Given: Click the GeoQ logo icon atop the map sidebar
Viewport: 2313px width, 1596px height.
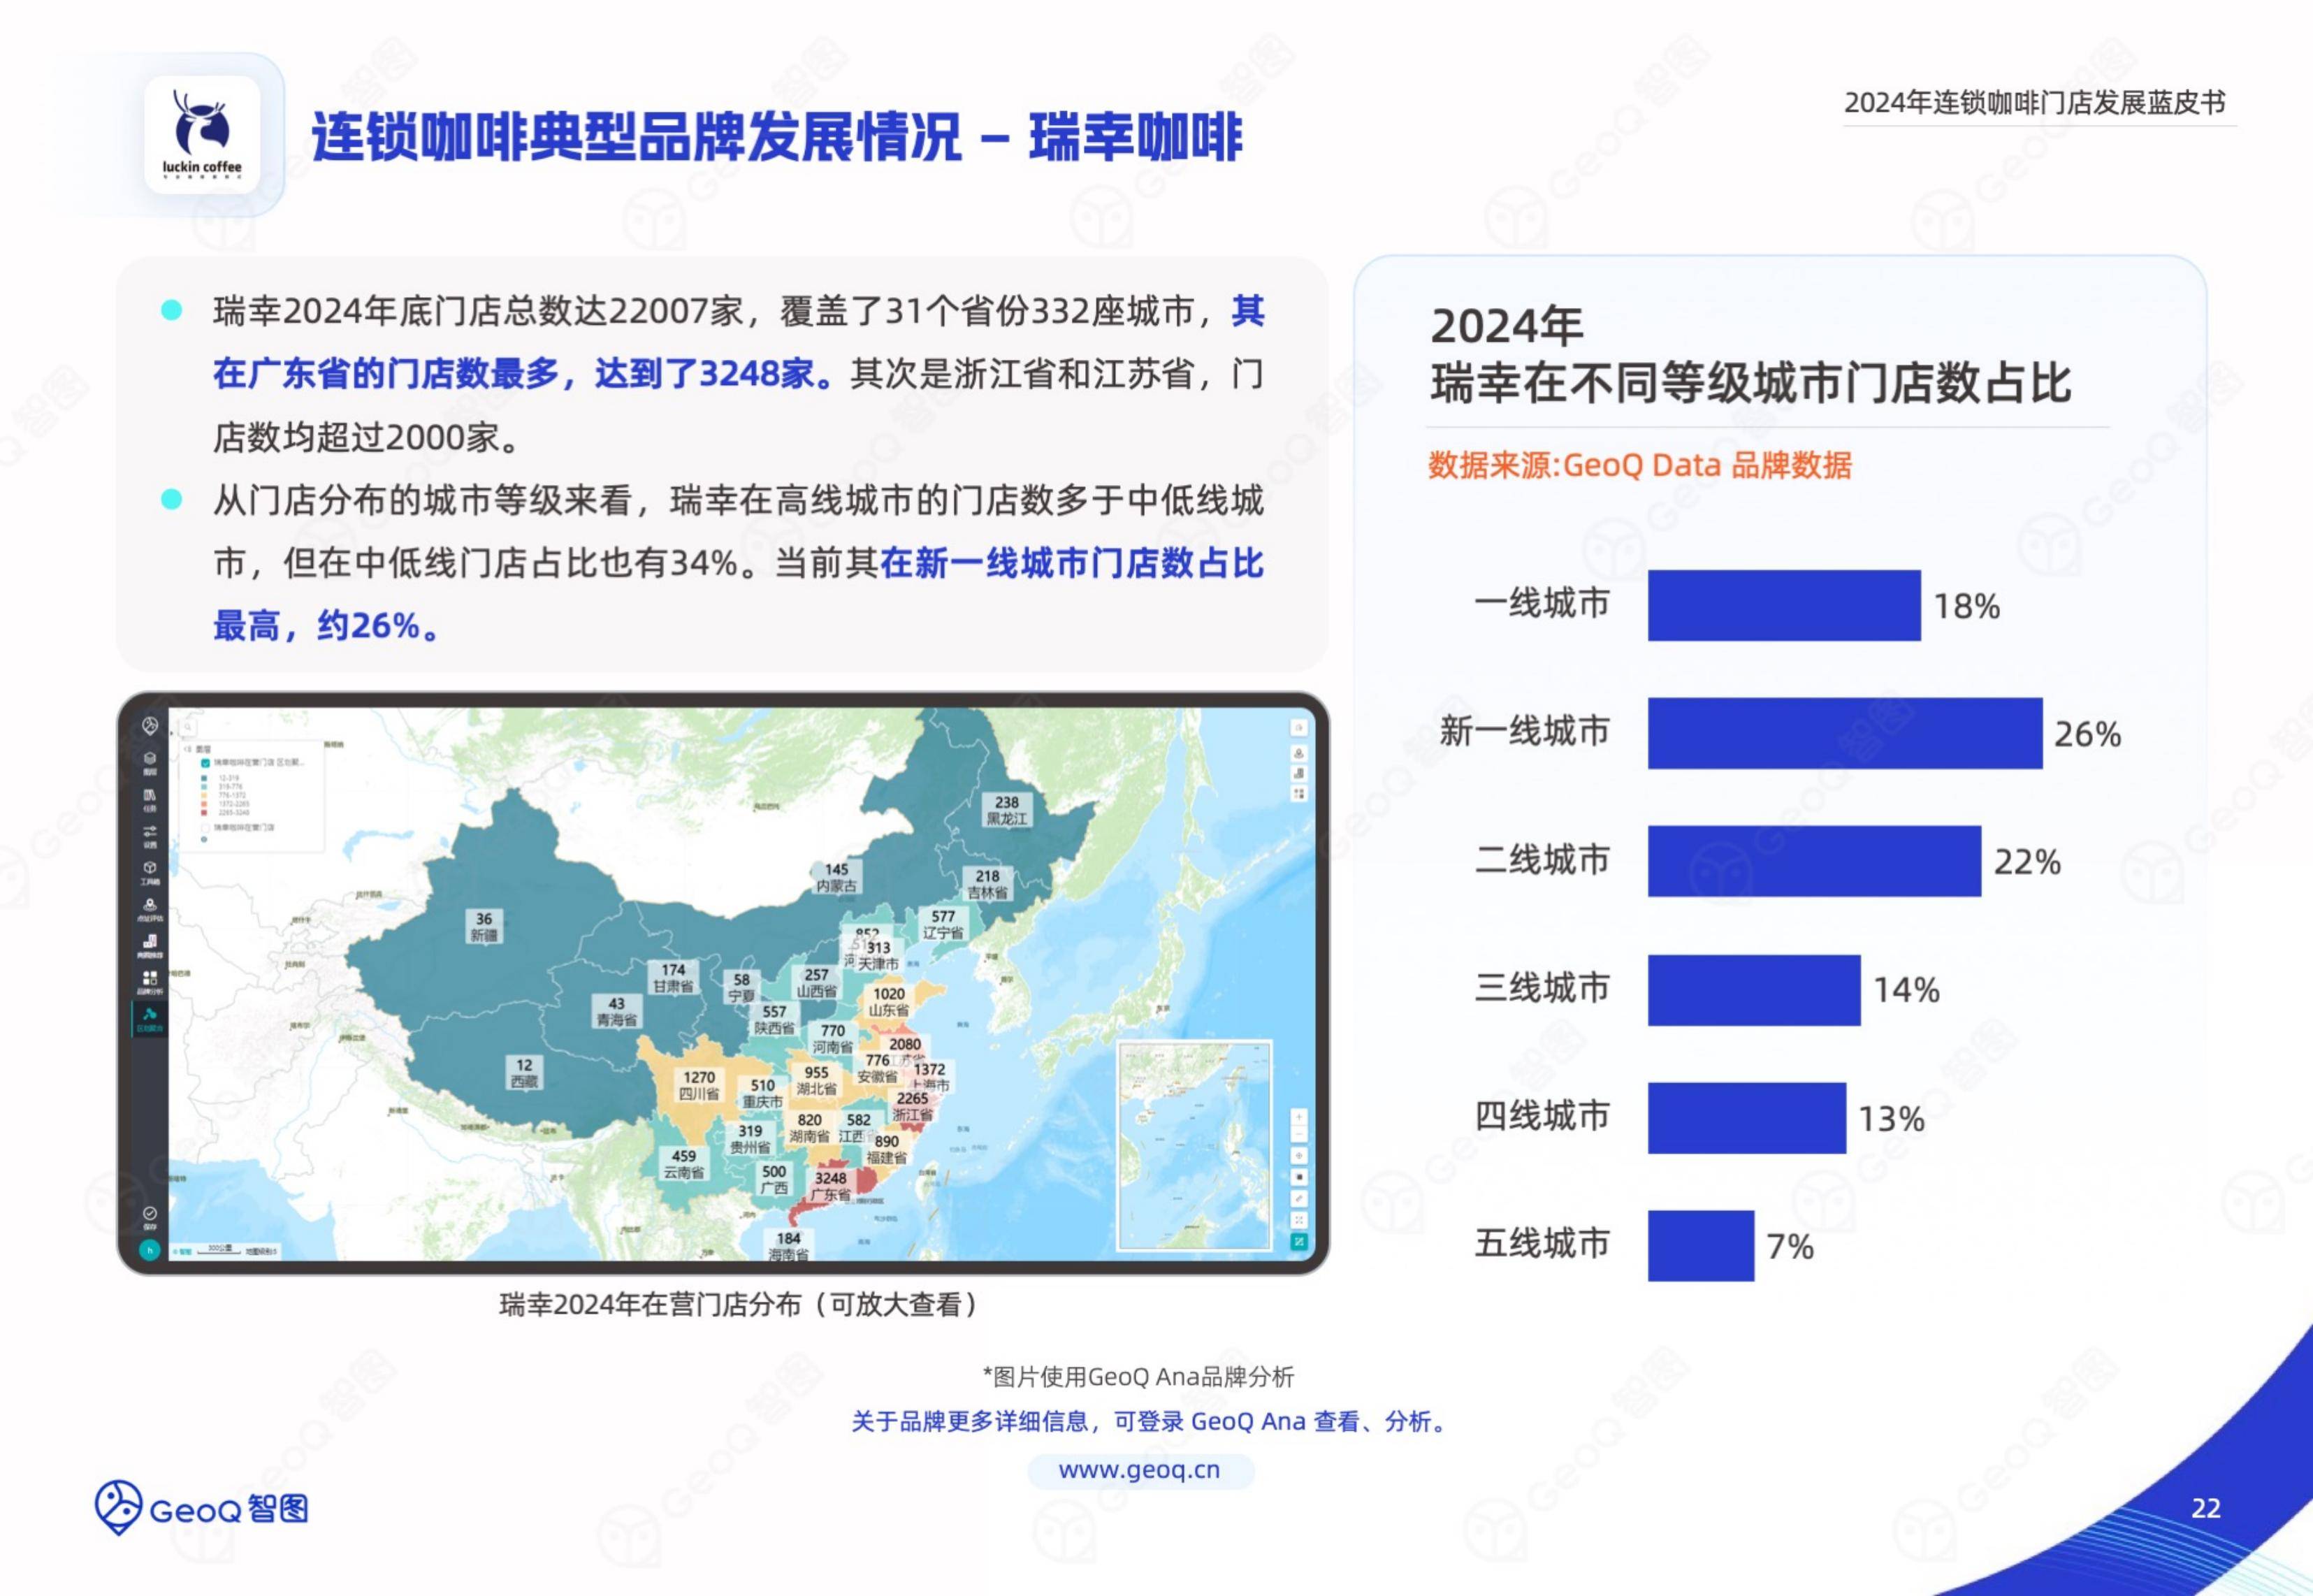Looking at the screenshot, I should point(150,726).
